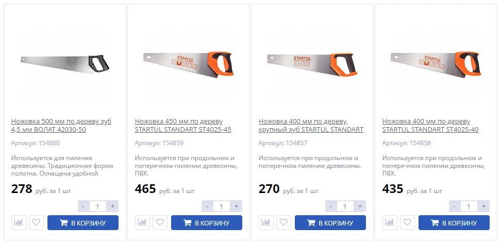
Task: Click compare icon for STARTUL ST4025-45 saw
Action: (x=142, y=222)
